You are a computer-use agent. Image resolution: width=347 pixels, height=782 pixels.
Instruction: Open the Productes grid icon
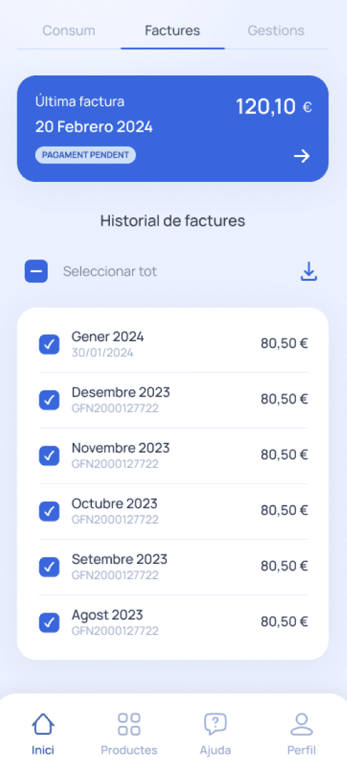coord(129,724)
